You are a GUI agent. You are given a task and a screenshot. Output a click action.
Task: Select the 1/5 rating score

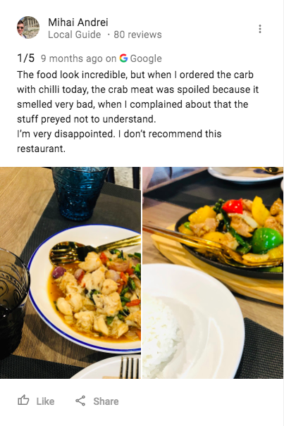[x=26, y=58]
